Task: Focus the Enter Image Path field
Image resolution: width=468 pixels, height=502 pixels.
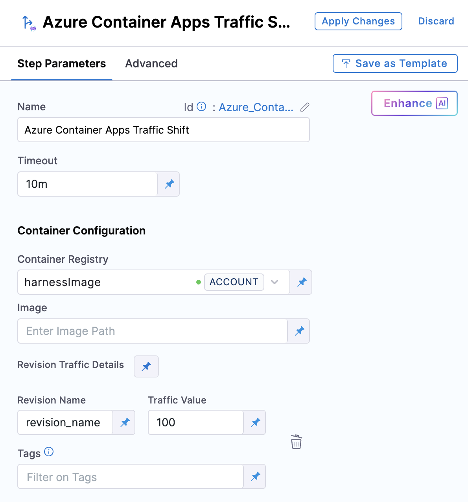Action: coord(153,331)
